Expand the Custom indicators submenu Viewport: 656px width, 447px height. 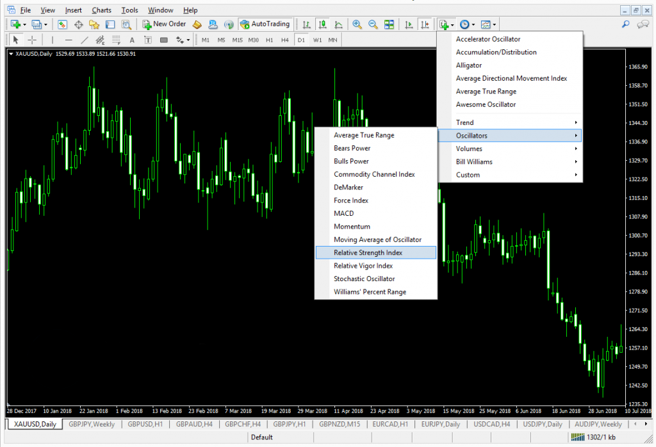(509, 175)
